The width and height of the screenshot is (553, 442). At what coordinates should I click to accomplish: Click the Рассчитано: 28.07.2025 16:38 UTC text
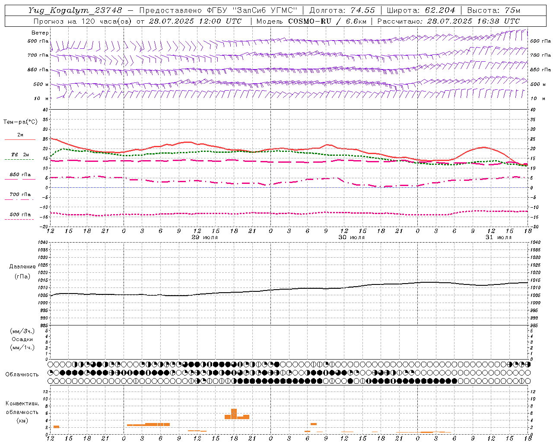click(x=448, y=21)
